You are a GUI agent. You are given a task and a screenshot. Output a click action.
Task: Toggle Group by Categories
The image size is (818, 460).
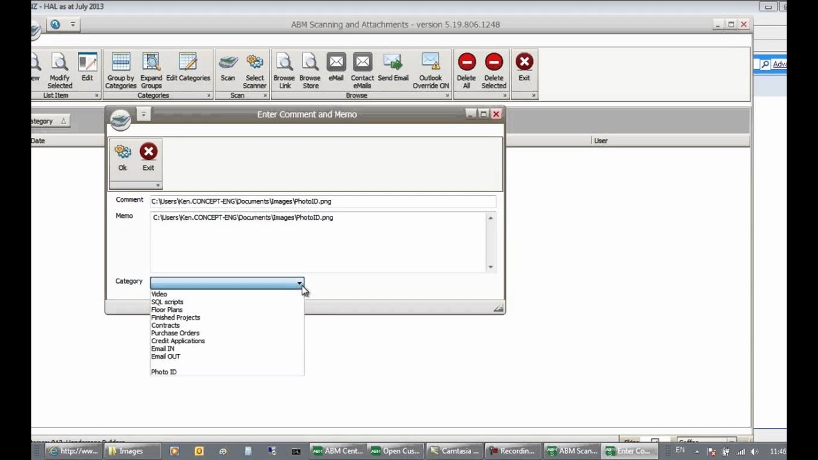(x=121, y=70)
